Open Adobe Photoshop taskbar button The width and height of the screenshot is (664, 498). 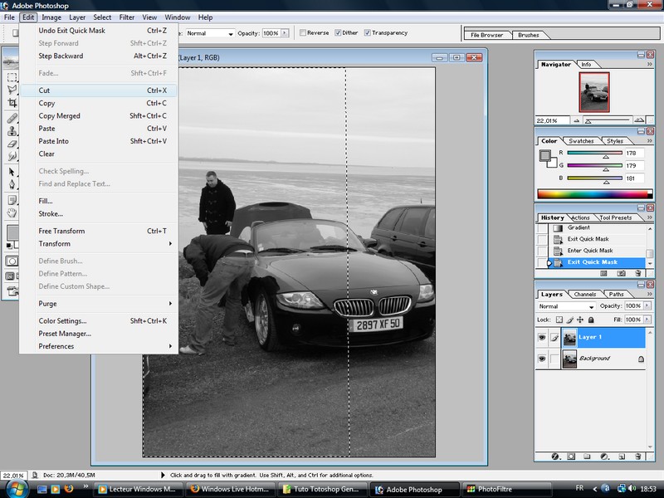[413, 490]
